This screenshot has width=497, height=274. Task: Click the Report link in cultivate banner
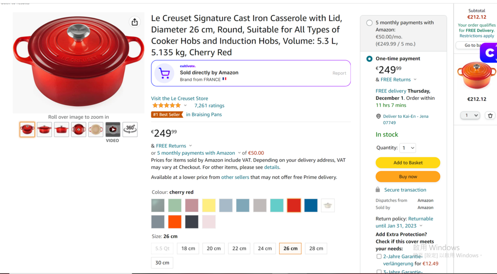(339, 73)
